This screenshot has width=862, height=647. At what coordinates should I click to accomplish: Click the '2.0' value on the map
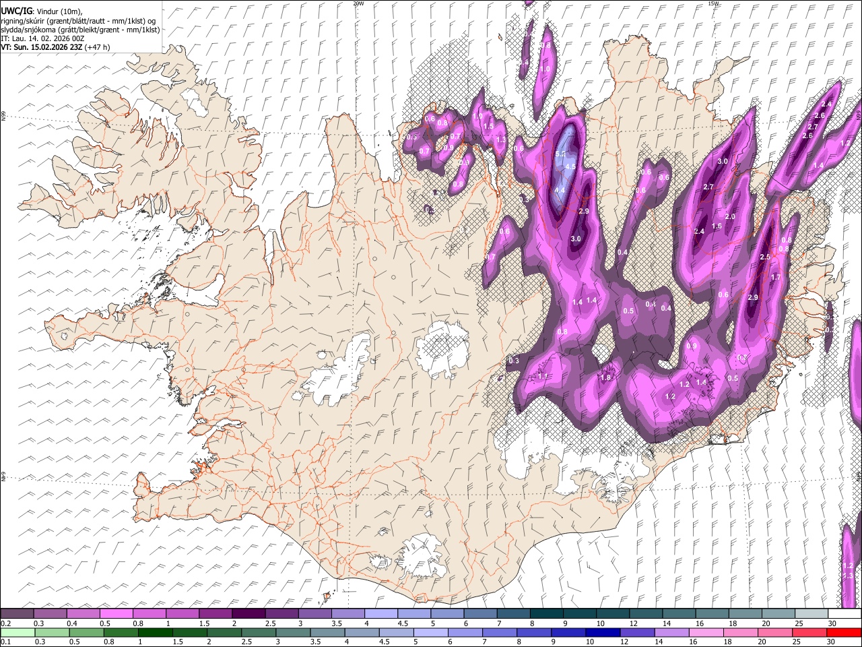click(730, 216)
